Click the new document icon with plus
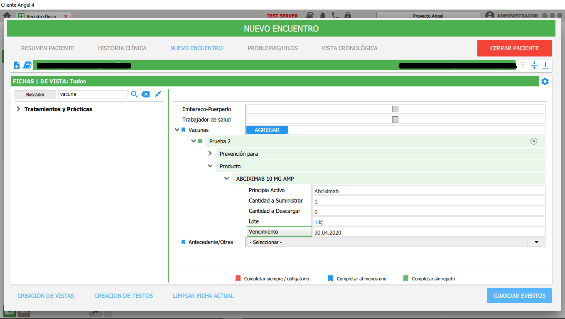565x319 pixels. click(x=17, y=65)
